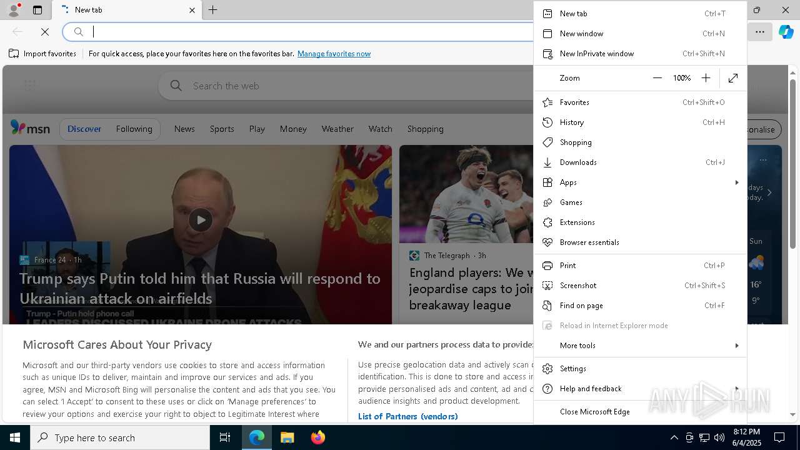Open Downloads from the menu
Screen dimensions: 800x450
point(640,162)
